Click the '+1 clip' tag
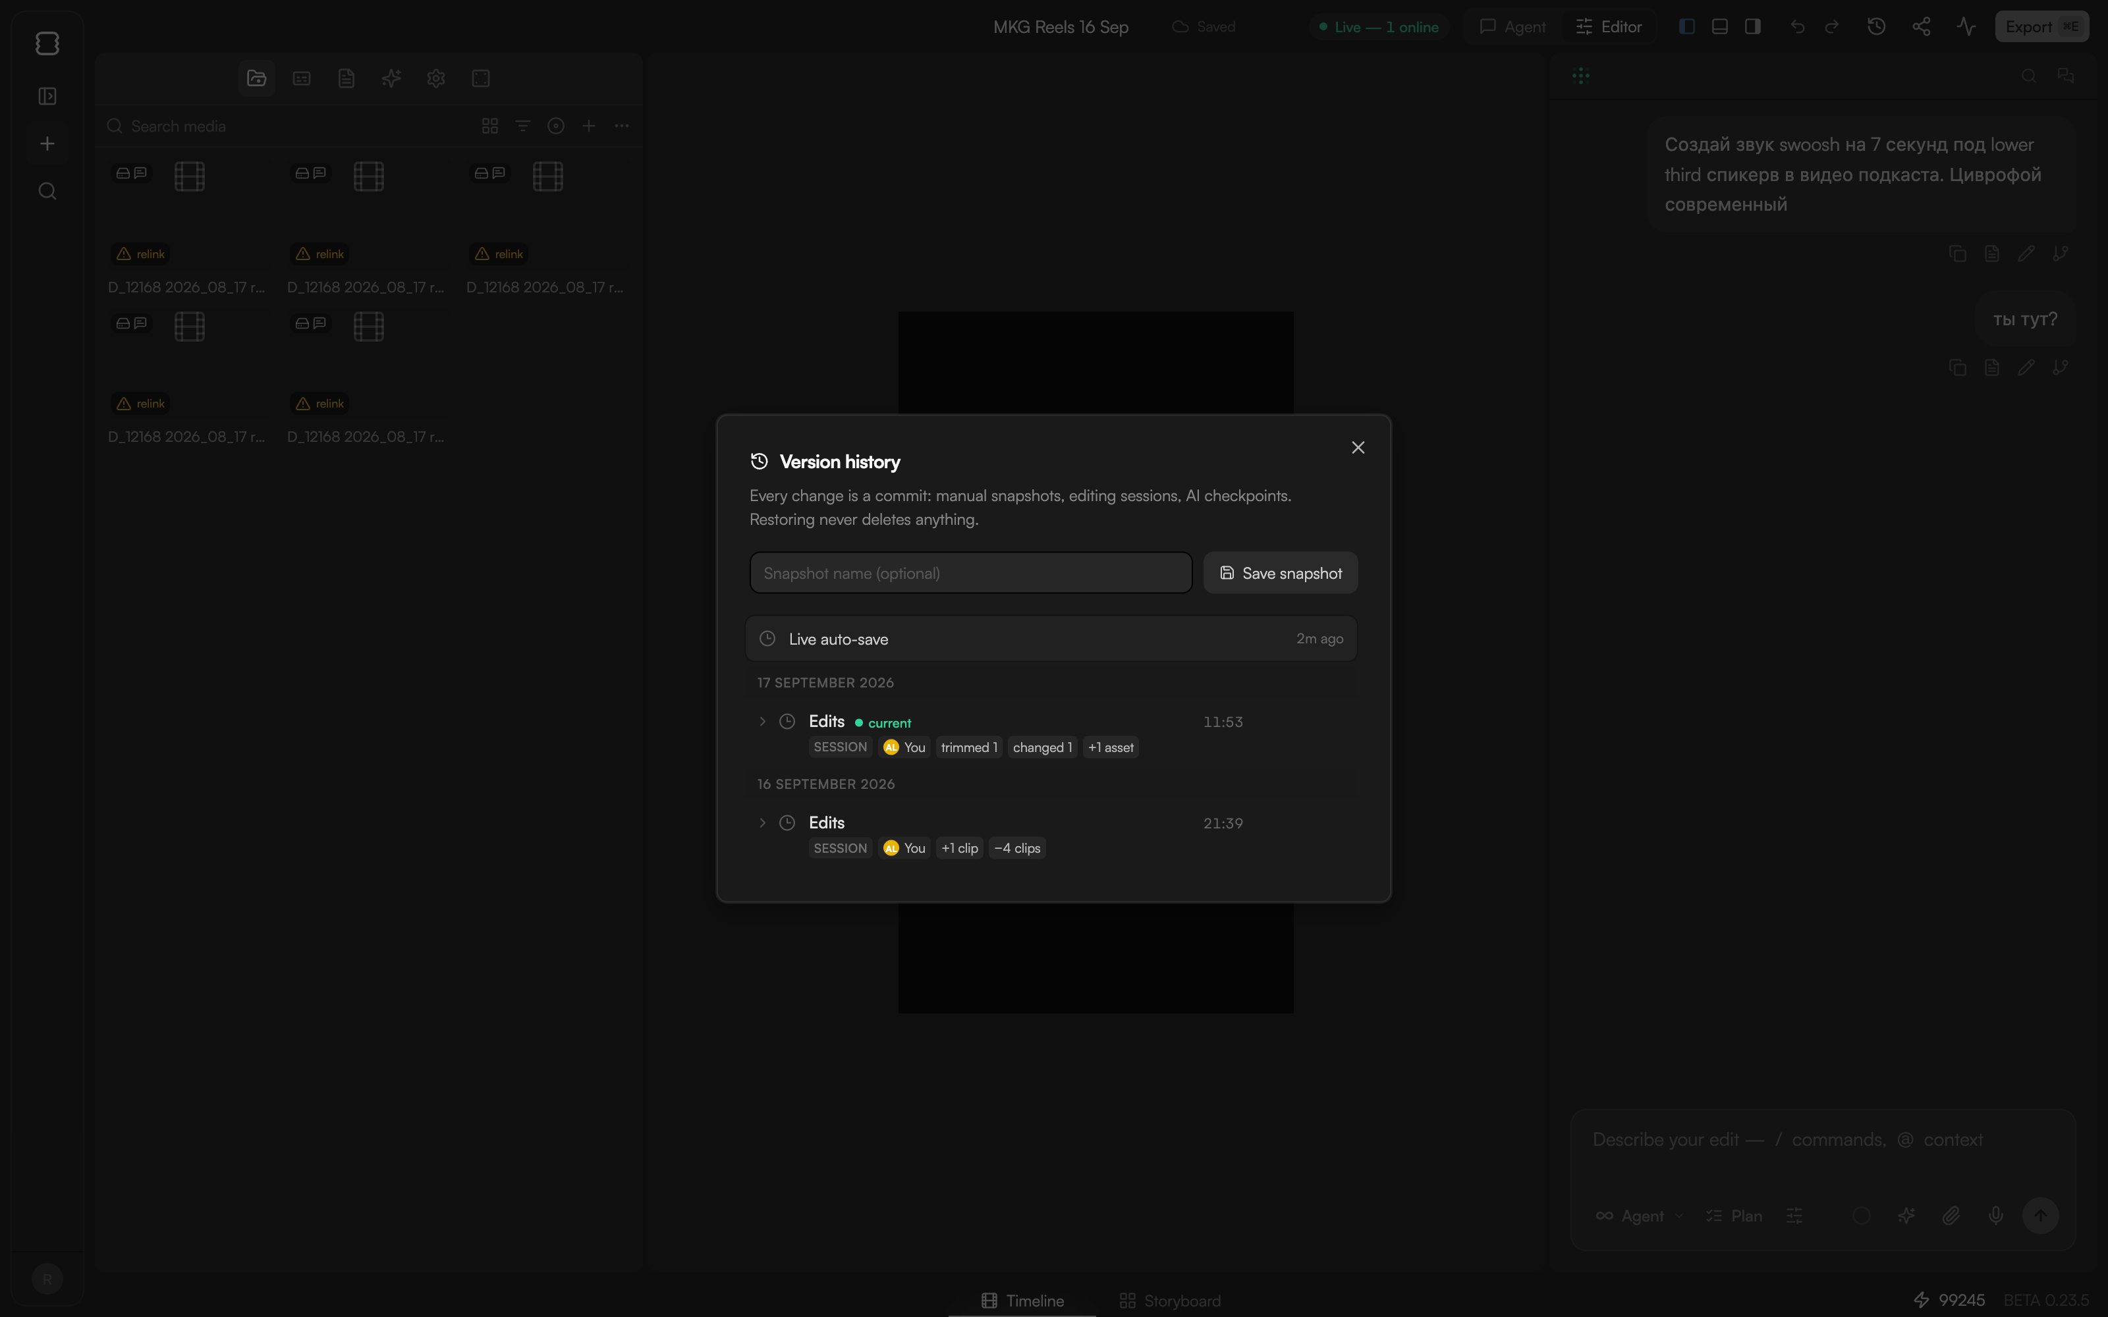The height and width of the screenshot is (1317, 2108). (x=959, y=848)
